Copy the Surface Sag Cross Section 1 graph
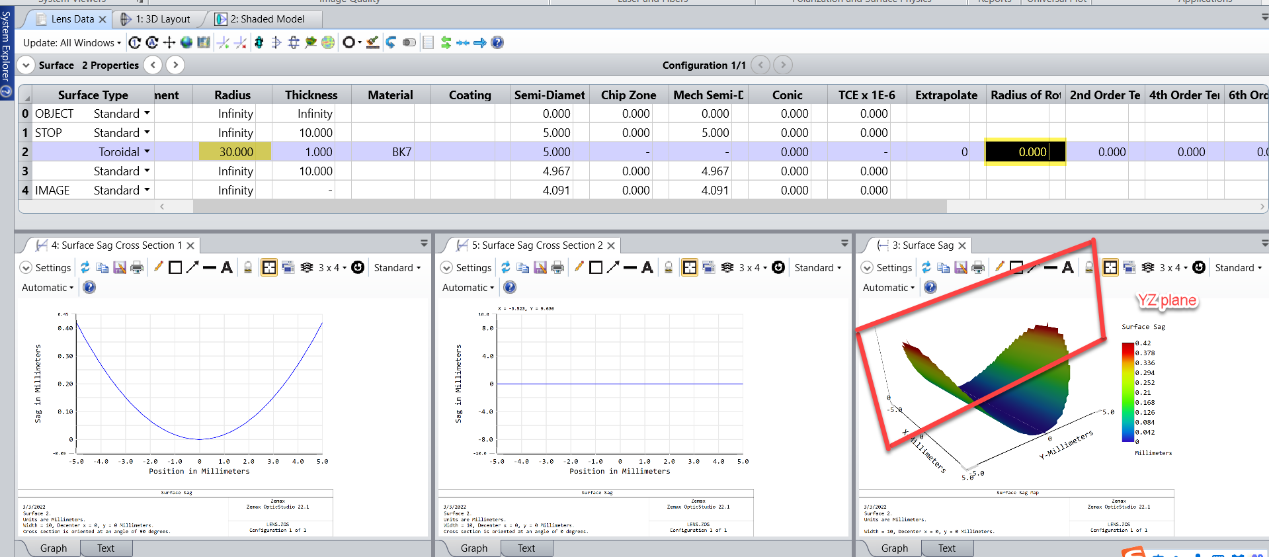The height and width of the screenshot is (557, 1269). pyautogui.click(x=102, y=267)
